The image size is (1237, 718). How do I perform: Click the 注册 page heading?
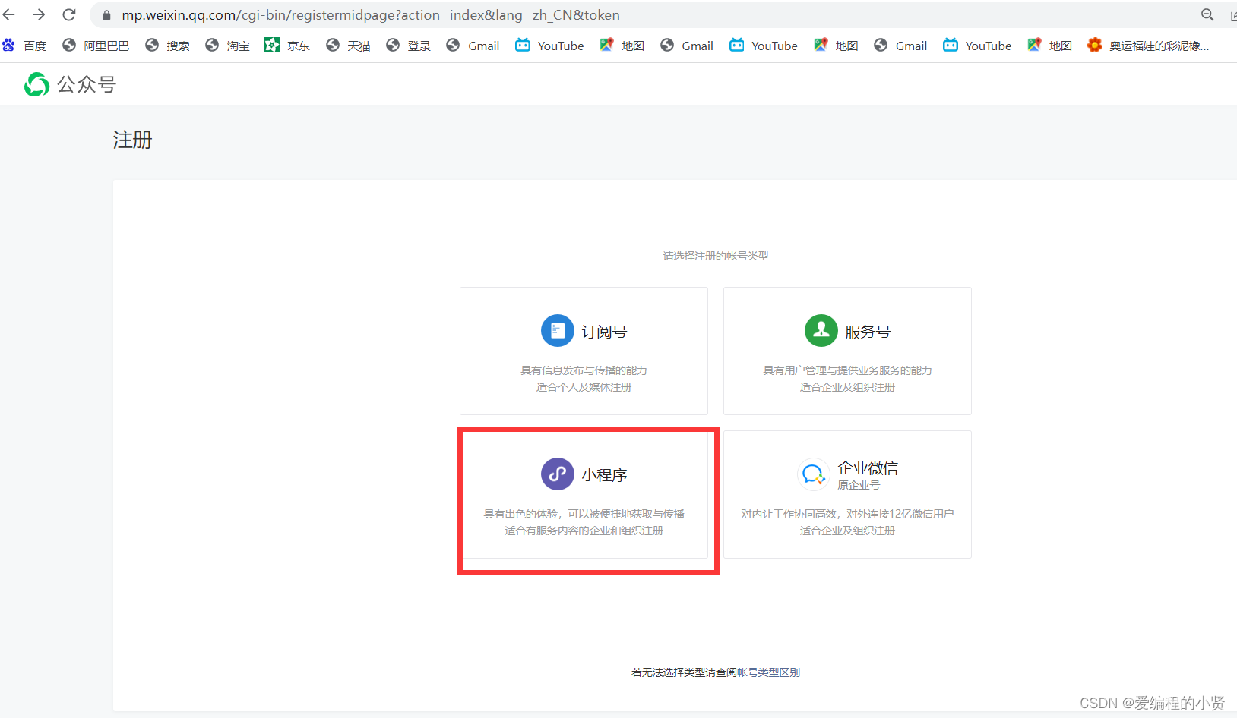[132, 140]
